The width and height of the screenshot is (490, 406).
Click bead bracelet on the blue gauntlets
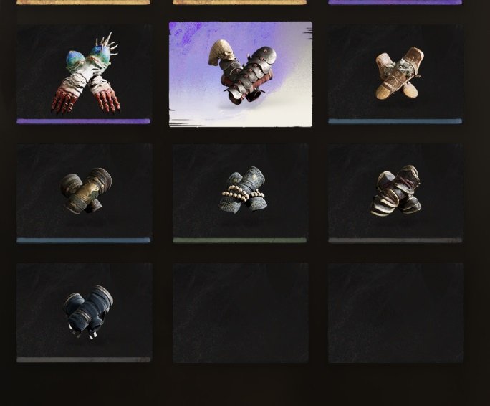[243, 193]
